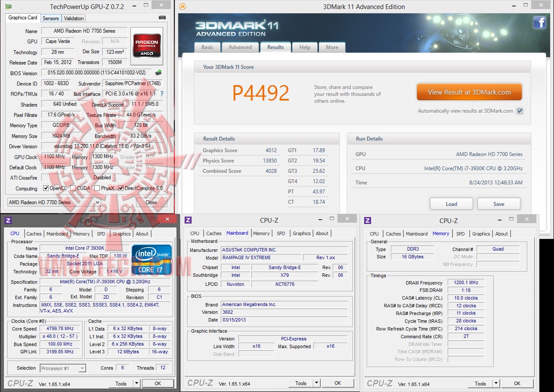
Task: Click the Close button in GPU-Z
Action: 151,202
